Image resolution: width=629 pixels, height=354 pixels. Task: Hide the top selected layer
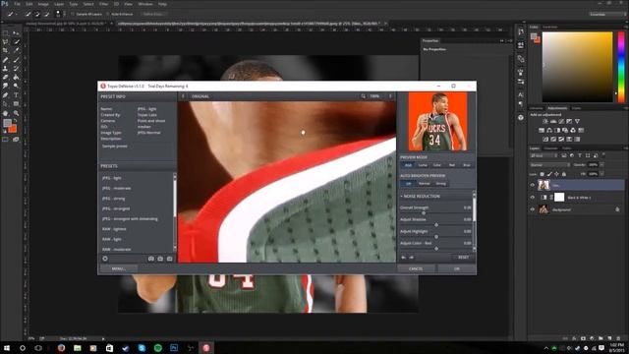(533, 185)
